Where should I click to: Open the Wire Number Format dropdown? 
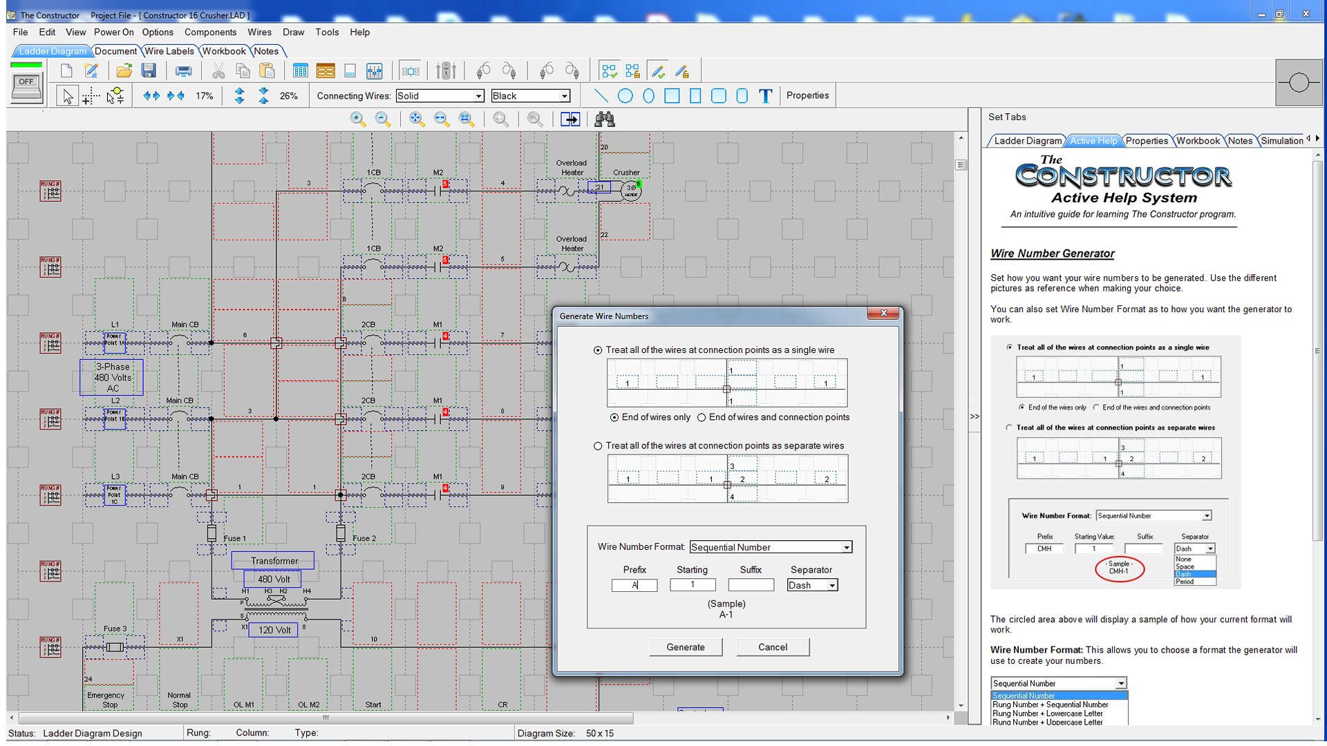click(x=846, y=547)
